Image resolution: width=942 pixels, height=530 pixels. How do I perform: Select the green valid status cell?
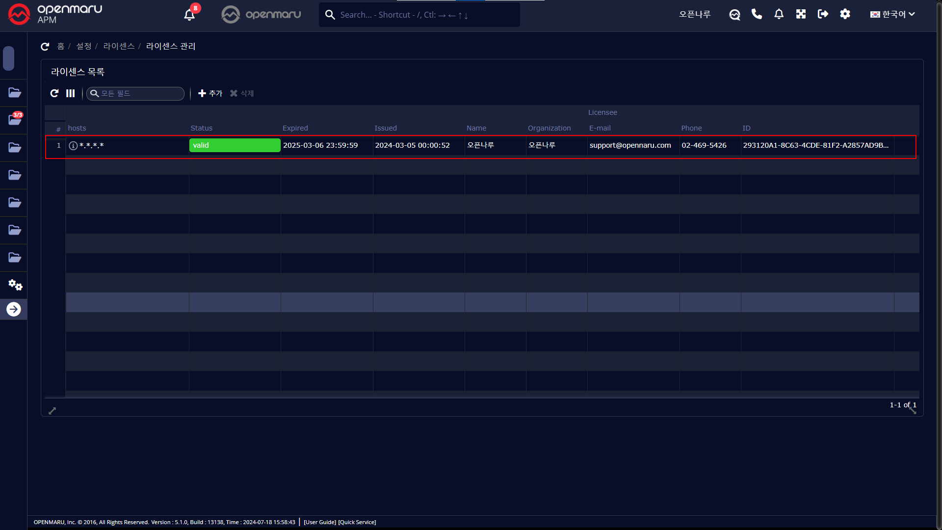(x=235, y=145)
